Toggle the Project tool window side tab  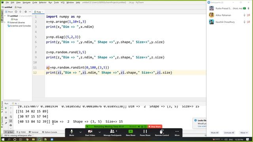pos(2,15)
